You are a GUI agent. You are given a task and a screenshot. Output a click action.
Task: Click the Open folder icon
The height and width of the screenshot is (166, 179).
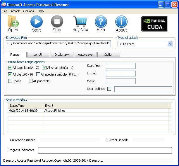[x=13, y=22]
